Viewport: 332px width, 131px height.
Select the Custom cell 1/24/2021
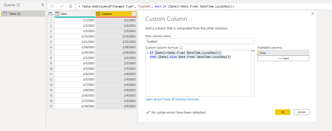(x=116, y=52)
